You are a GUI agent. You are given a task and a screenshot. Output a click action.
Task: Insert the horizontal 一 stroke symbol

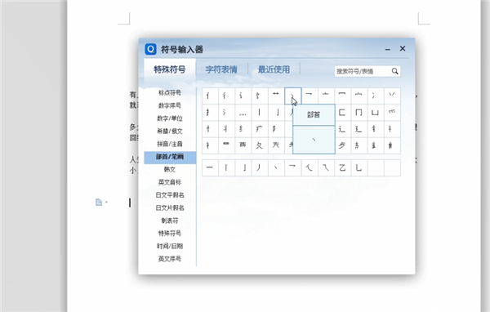click(x=210, y=168)
